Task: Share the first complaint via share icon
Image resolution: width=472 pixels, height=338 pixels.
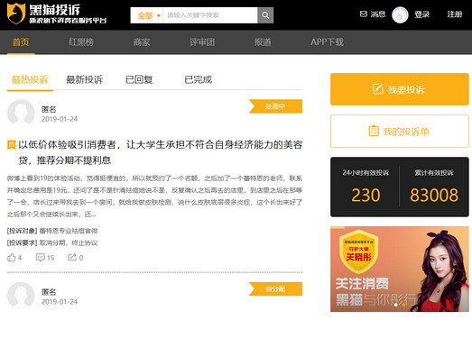Action: click(x=72, y=258)
